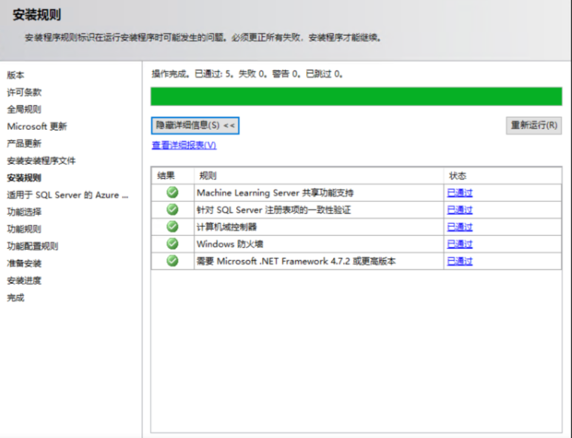Select bold 安装规则 step in sidebar
This screenshot has height=438, width=572.
[24, 178]
